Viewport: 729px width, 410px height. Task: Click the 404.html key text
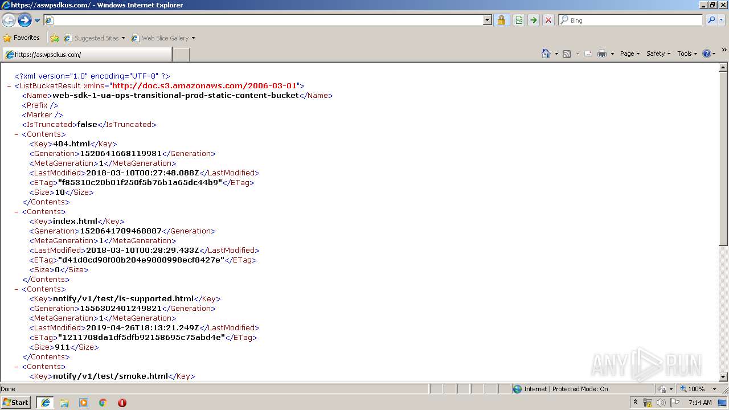tap(72, 144)
